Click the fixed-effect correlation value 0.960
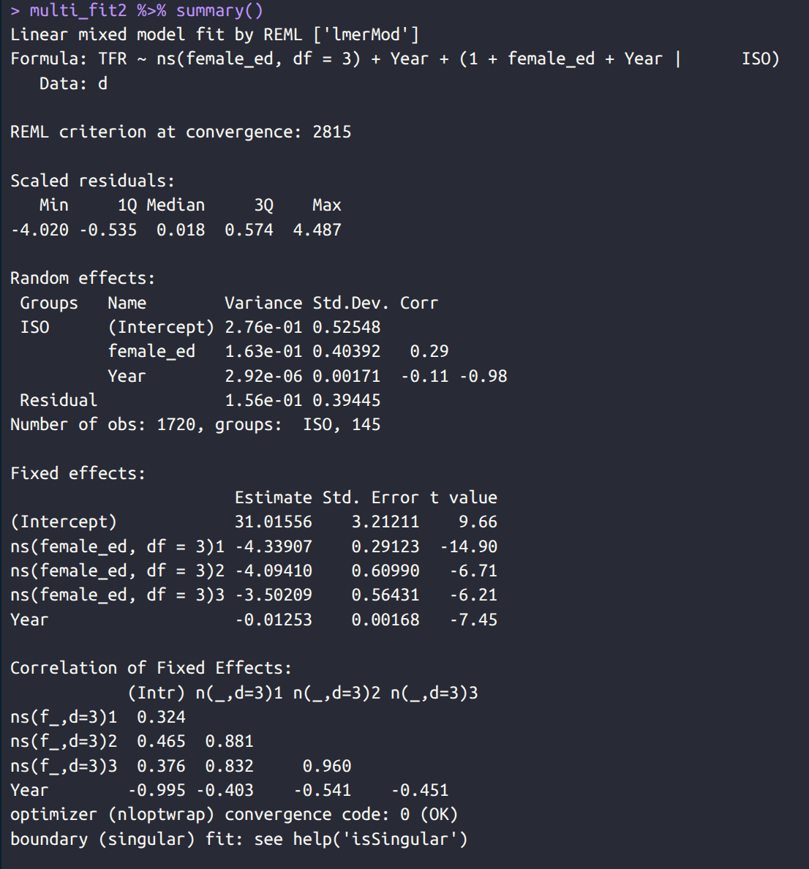This screenshot has width=809, height=869. pyautogui.click(x=327, y=766)
